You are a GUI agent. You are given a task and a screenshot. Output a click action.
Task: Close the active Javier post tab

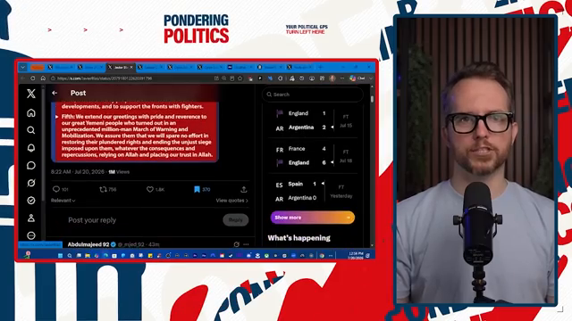(x=131, y=68)
